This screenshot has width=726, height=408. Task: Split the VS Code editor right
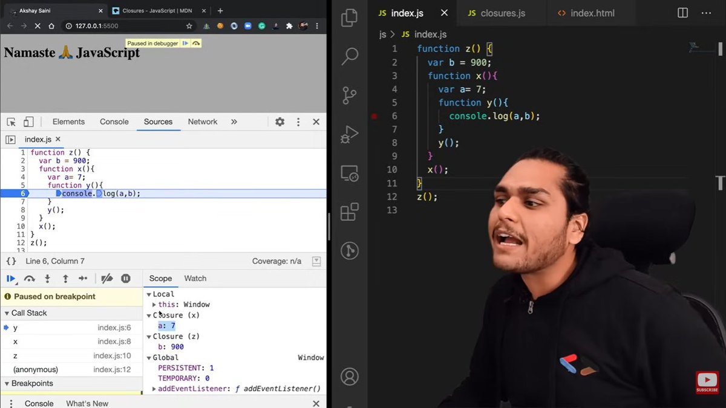(x=682, y=13)
